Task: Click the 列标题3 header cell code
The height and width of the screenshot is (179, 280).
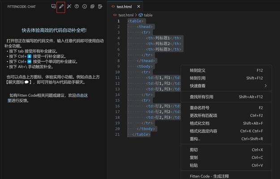Action: [x=164, y=49]
